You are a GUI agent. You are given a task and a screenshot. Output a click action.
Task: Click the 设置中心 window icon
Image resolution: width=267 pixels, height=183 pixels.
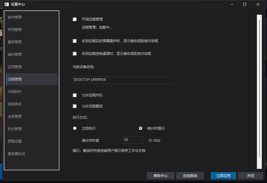7,4
